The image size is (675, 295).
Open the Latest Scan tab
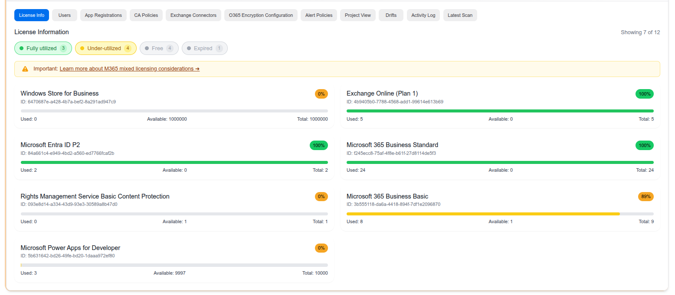(460, 15)
